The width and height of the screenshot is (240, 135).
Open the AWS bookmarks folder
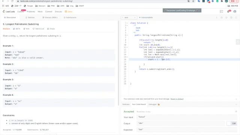click(61, 6)
